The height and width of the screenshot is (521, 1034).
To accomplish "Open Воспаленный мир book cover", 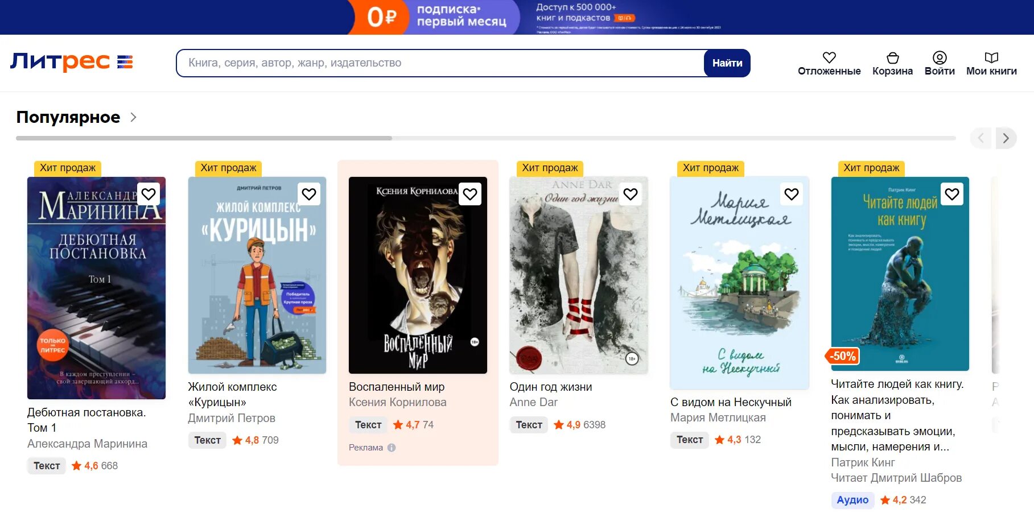I will [418, 275].
